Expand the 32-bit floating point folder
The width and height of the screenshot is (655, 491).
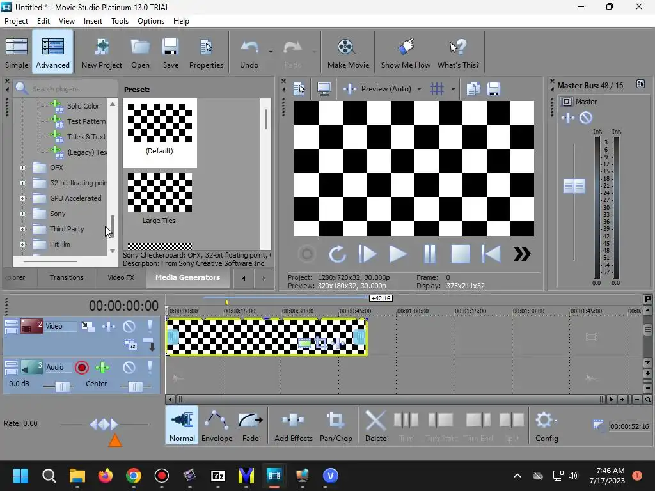tap(22, 183)
